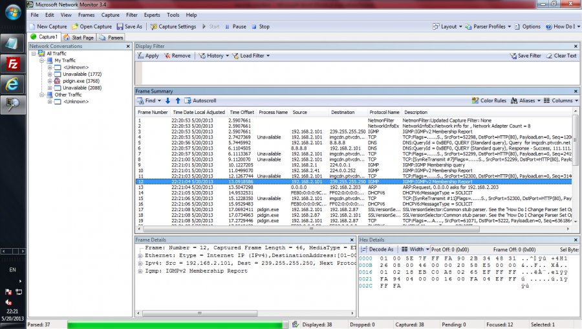
Task: Expand Unavailable (1772) node
Action: [x=50, y=74]
